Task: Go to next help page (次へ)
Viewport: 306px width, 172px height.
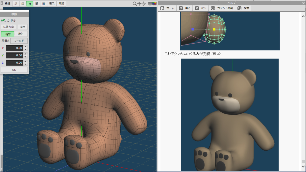Action: (x=201, y=8)
